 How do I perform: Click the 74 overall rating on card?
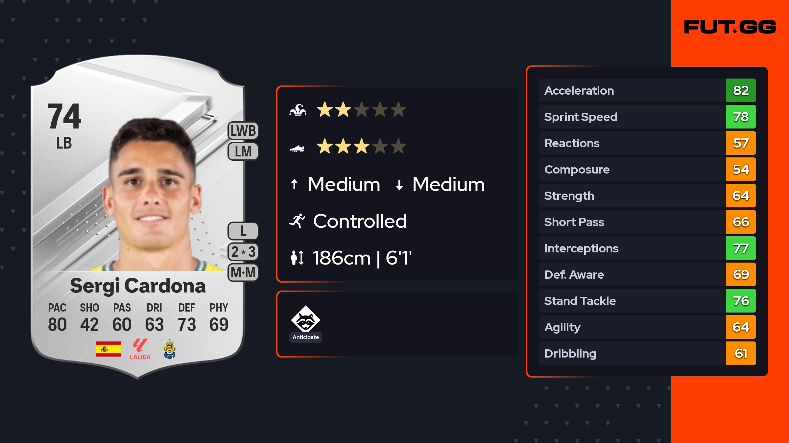[64, 116]
